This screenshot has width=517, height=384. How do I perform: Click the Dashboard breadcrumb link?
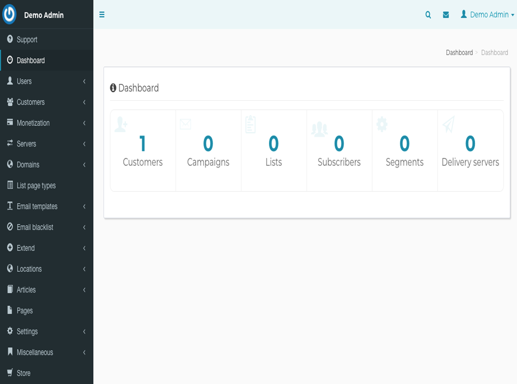pos(459,53)
